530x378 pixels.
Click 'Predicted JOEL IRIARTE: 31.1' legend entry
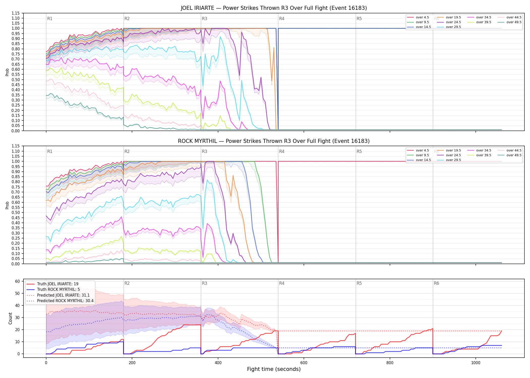pos(58,295)
